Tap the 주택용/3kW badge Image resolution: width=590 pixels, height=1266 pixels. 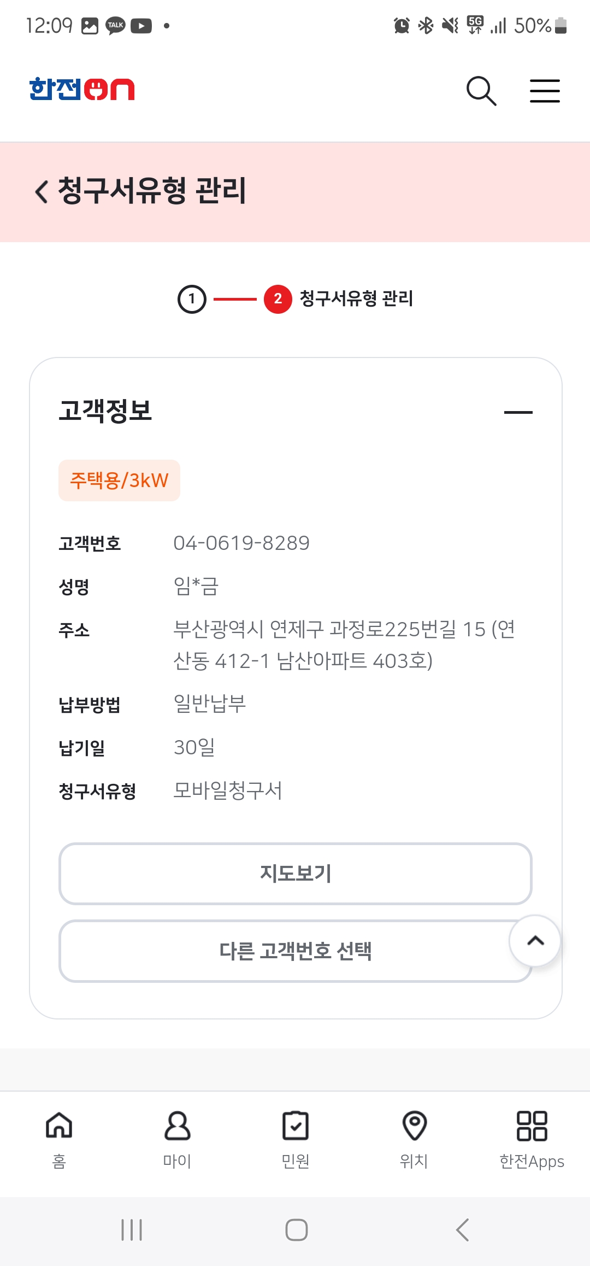click(x=119, y=480)
